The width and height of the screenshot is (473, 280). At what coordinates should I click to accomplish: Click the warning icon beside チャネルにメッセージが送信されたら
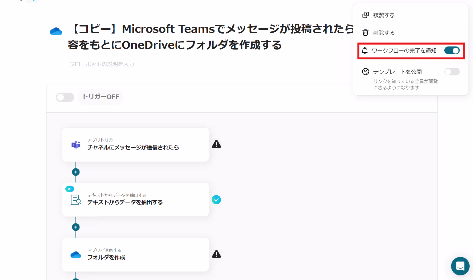(x=217, y=144)
